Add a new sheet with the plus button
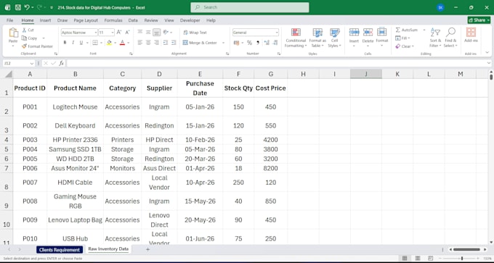The height and width of the screenshot is (263, 494). click(x=147, y=249)
